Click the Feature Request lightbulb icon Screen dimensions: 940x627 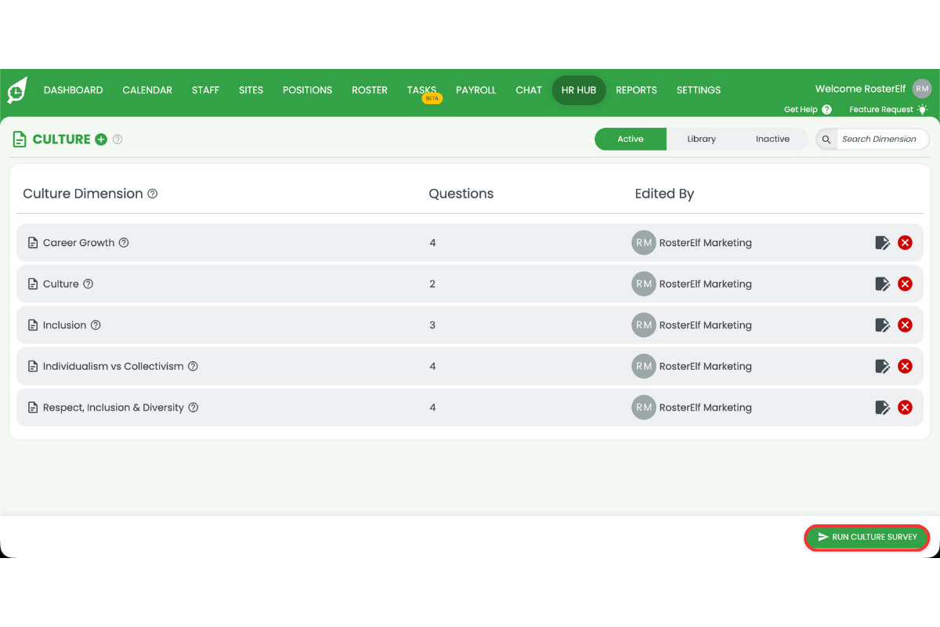pos(922,110)
